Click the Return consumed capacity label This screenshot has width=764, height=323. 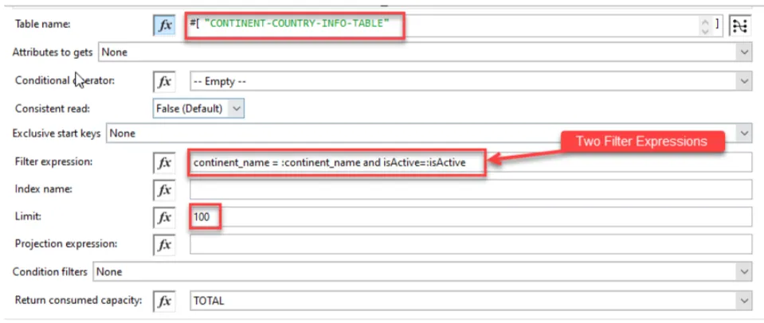pos(78,300)
